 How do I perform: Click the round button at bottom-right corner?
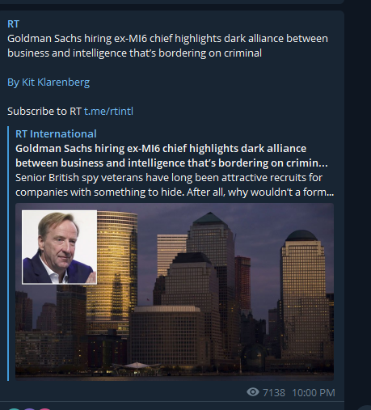click(366, 408)
